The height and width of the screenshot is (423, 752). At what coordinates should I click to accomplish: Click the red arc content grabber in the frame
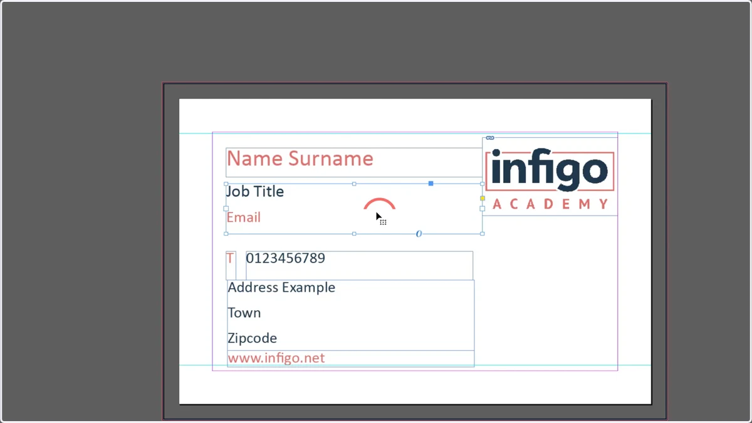(x=380, y=204)
